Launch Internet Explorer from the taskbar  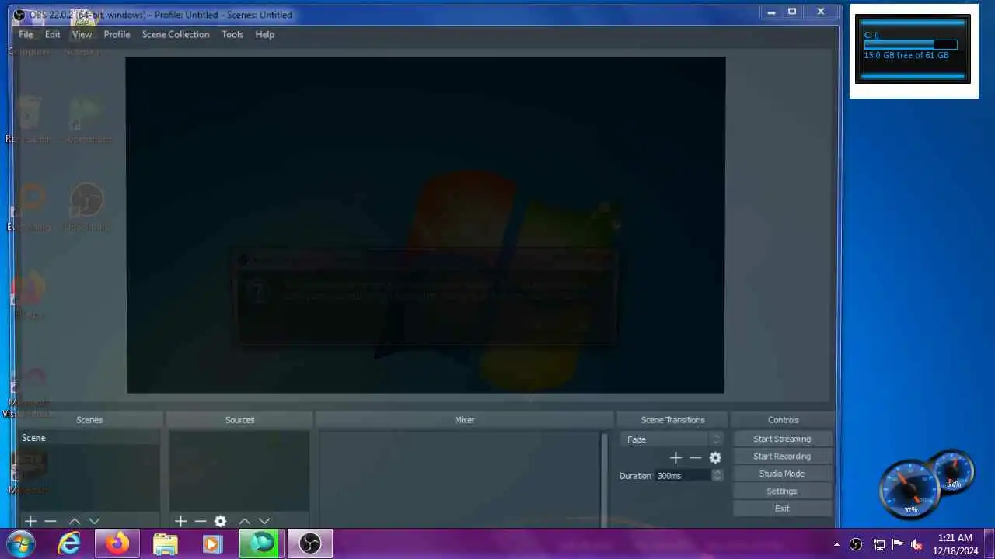[69, 543]
